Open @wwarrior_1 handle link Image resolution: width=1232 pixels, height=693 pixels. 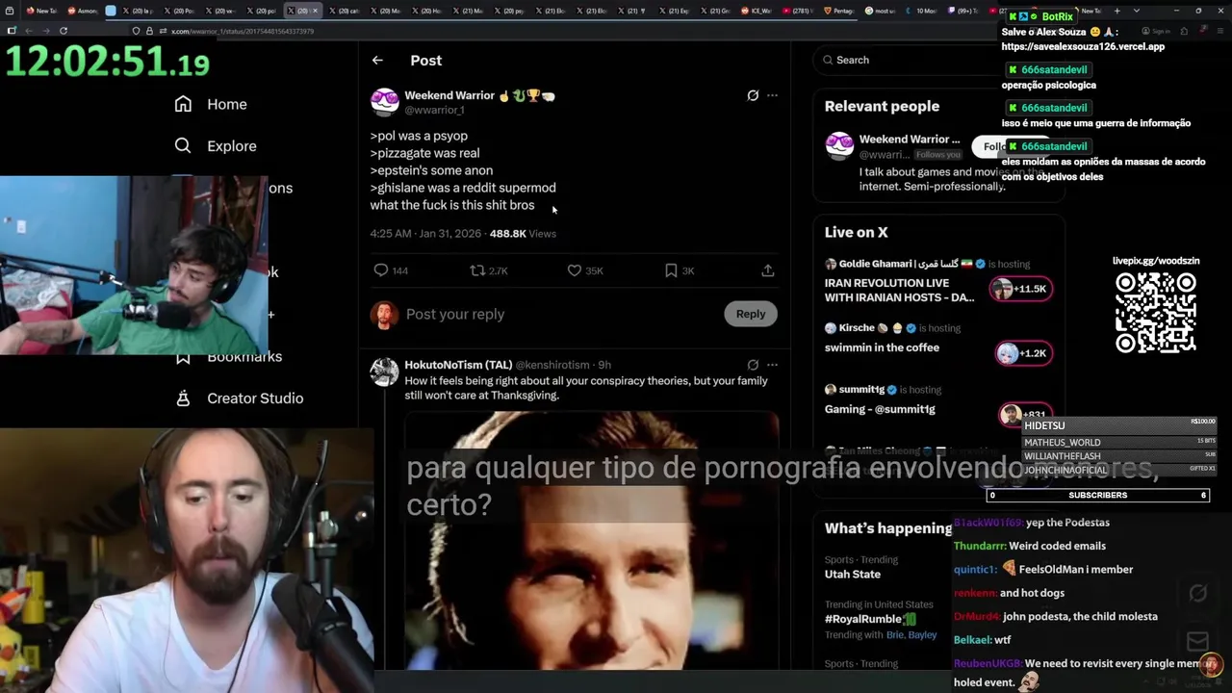click(434, 110)
